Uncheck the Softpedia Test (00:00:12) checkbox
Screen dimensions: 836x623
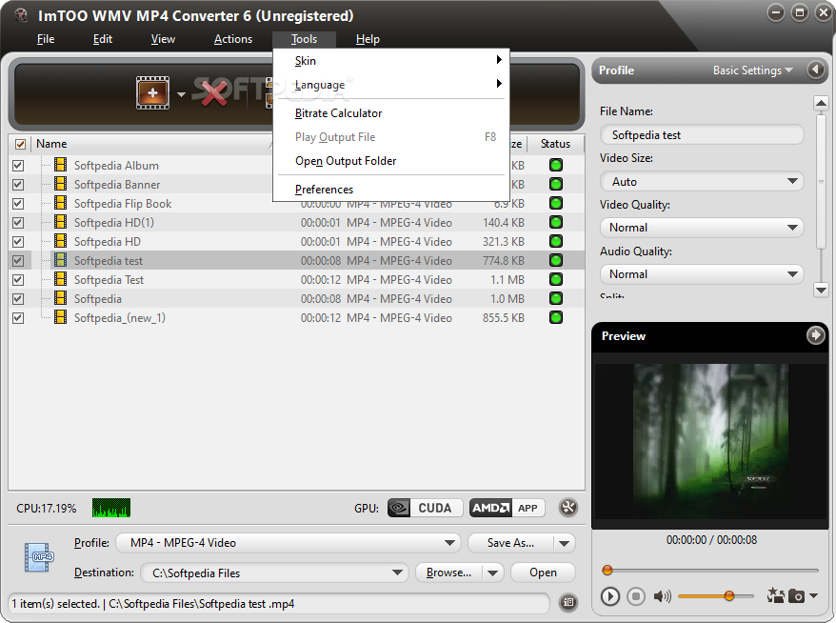18,279
